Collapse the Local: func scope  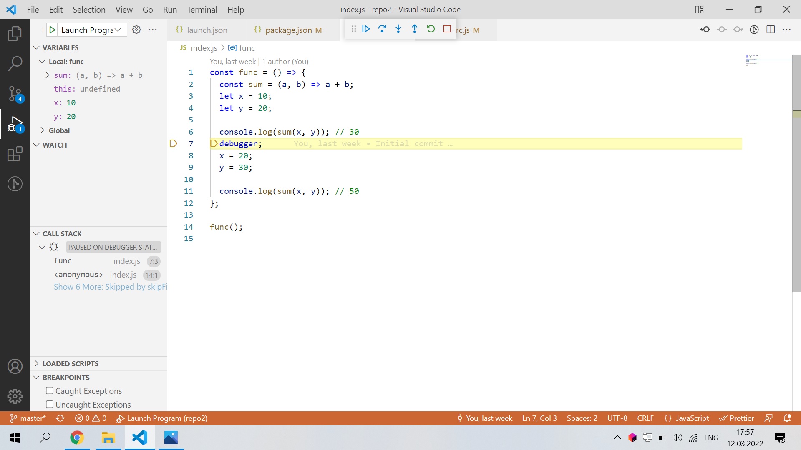[42, 62]
